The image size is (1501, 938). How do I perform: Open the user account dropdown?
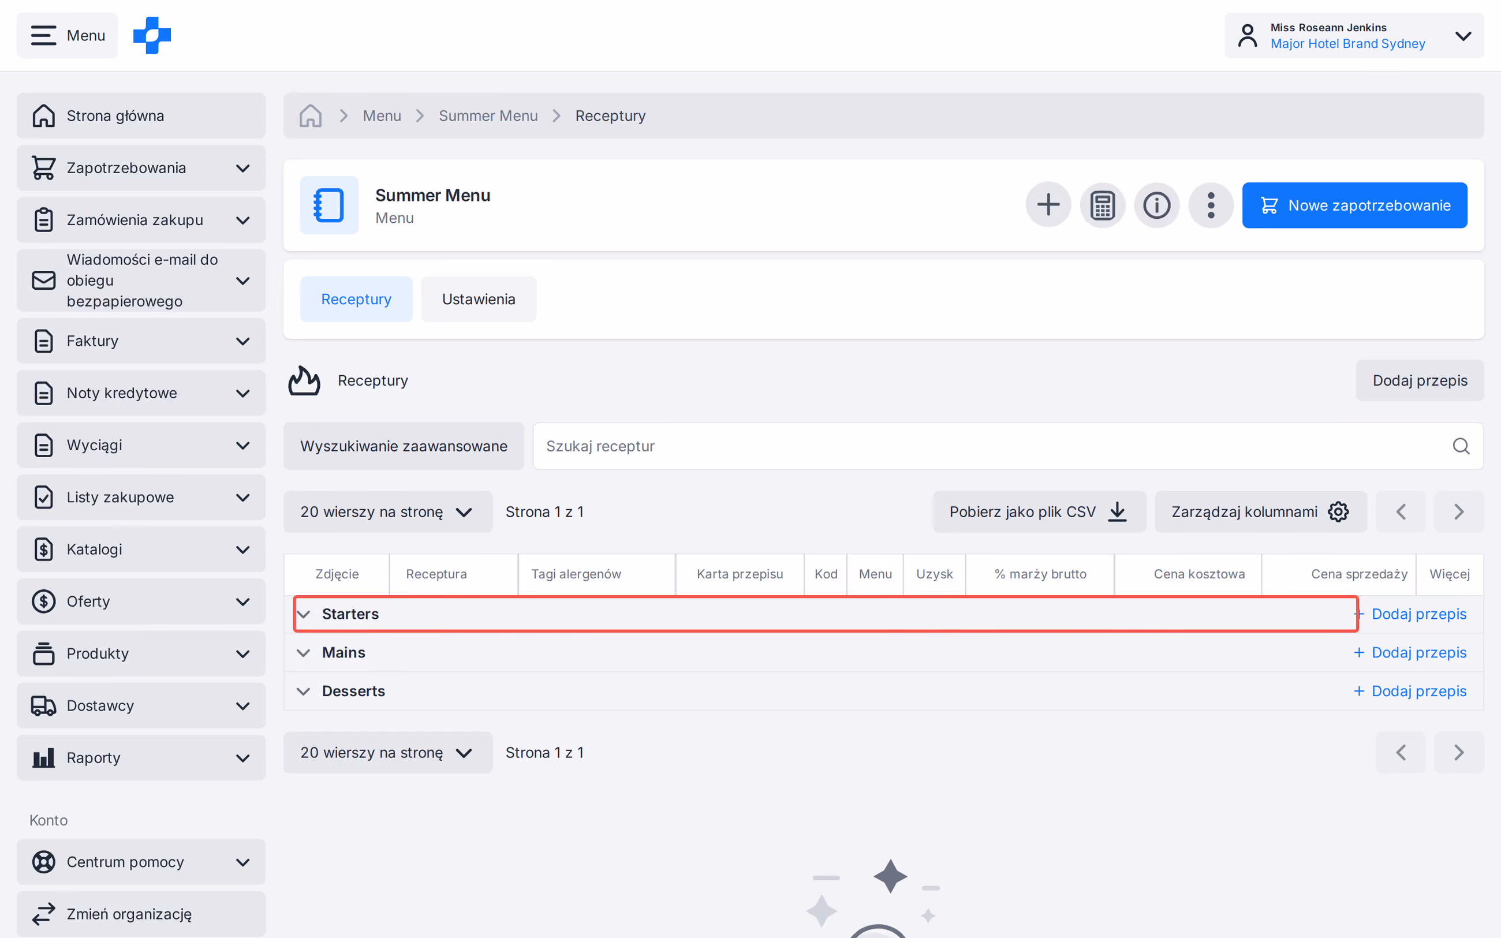pyautogui.click(x=1354, y=35)
